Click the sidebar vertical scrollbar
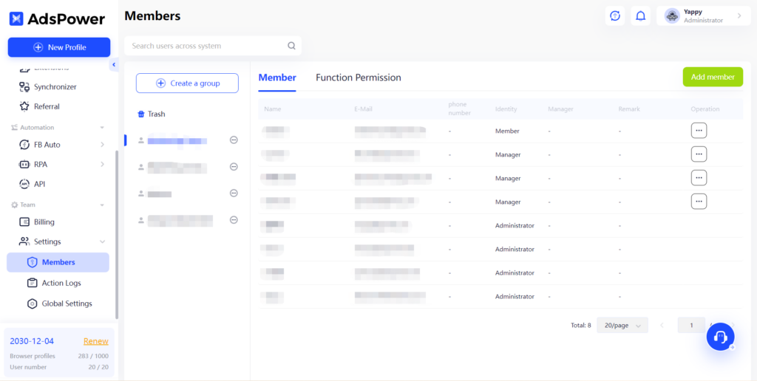This screenshot has width=757, height=381. pyautogui.click(x=116, y=236)
